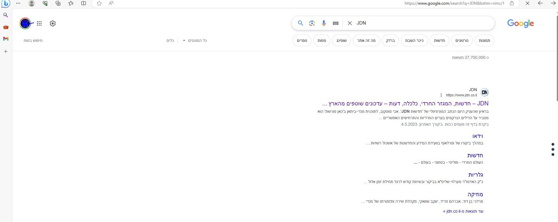Go back with the left arrow
The image size is (558, 222).
(x=540, y=3)
